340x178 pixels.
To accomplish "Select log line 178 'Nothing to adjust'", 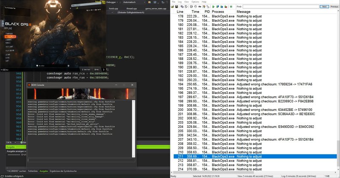I will [x=255, y=16].
